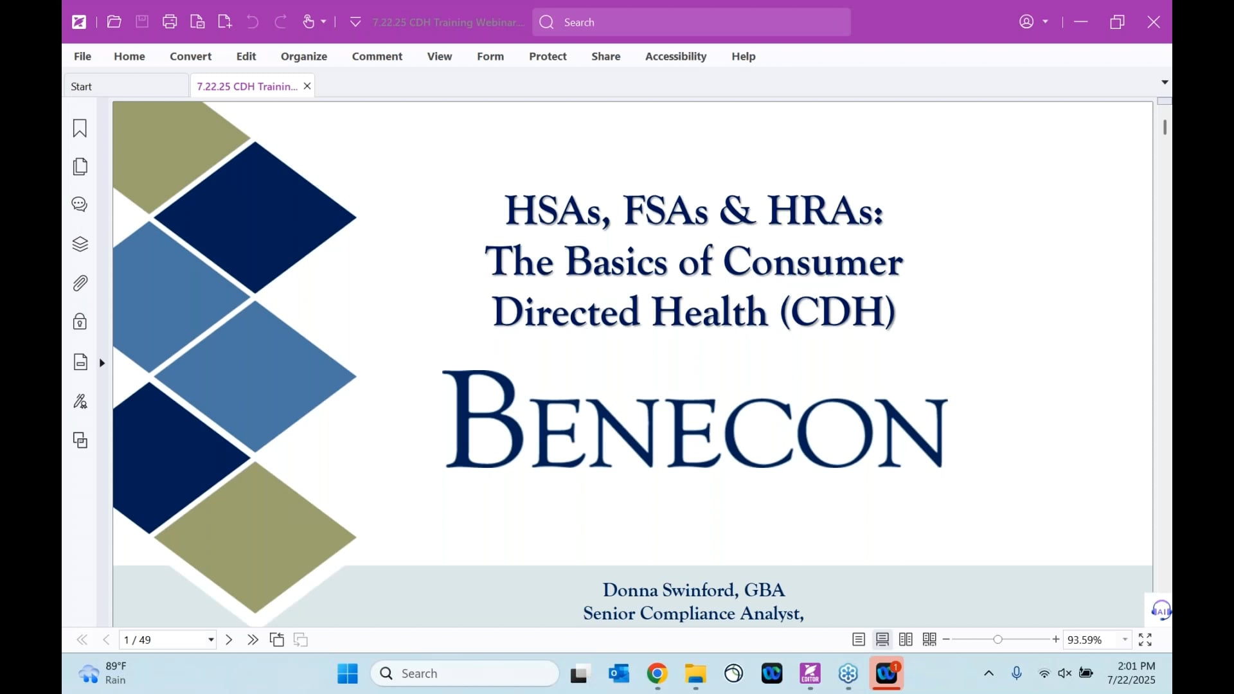The width and height of the screenshot is (1234, 694).
Task: Open the Layers panel icon
Action: coord(80,244)
